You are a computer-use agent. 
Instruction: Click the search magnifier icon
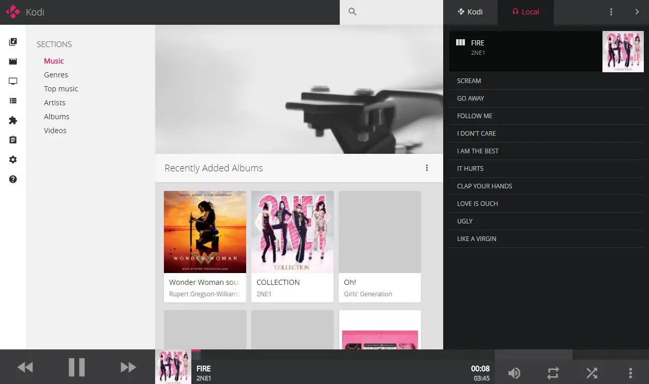pyautogui.click(x=353, y=12)
